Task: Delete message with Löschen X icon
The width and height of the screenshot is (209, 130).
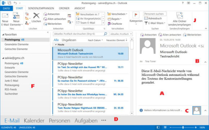Action: 36,16
